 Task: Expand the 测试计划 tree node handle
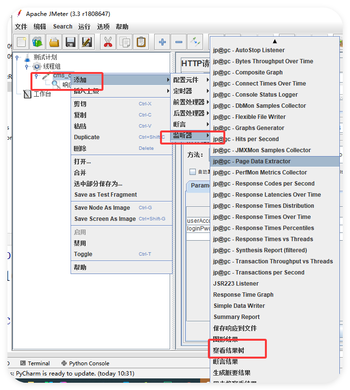click(x=17, y=58)
